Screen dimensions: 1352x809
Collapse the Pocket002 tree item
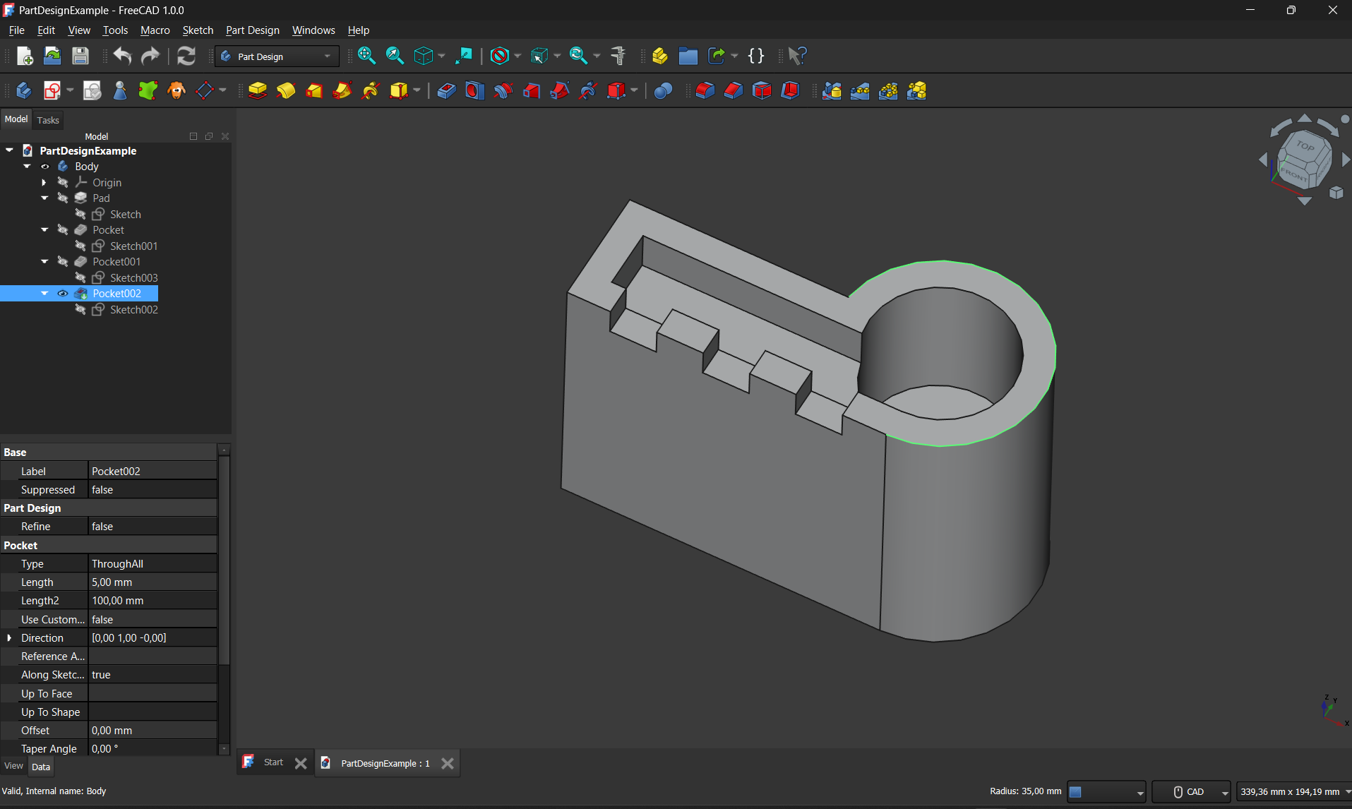44,293
